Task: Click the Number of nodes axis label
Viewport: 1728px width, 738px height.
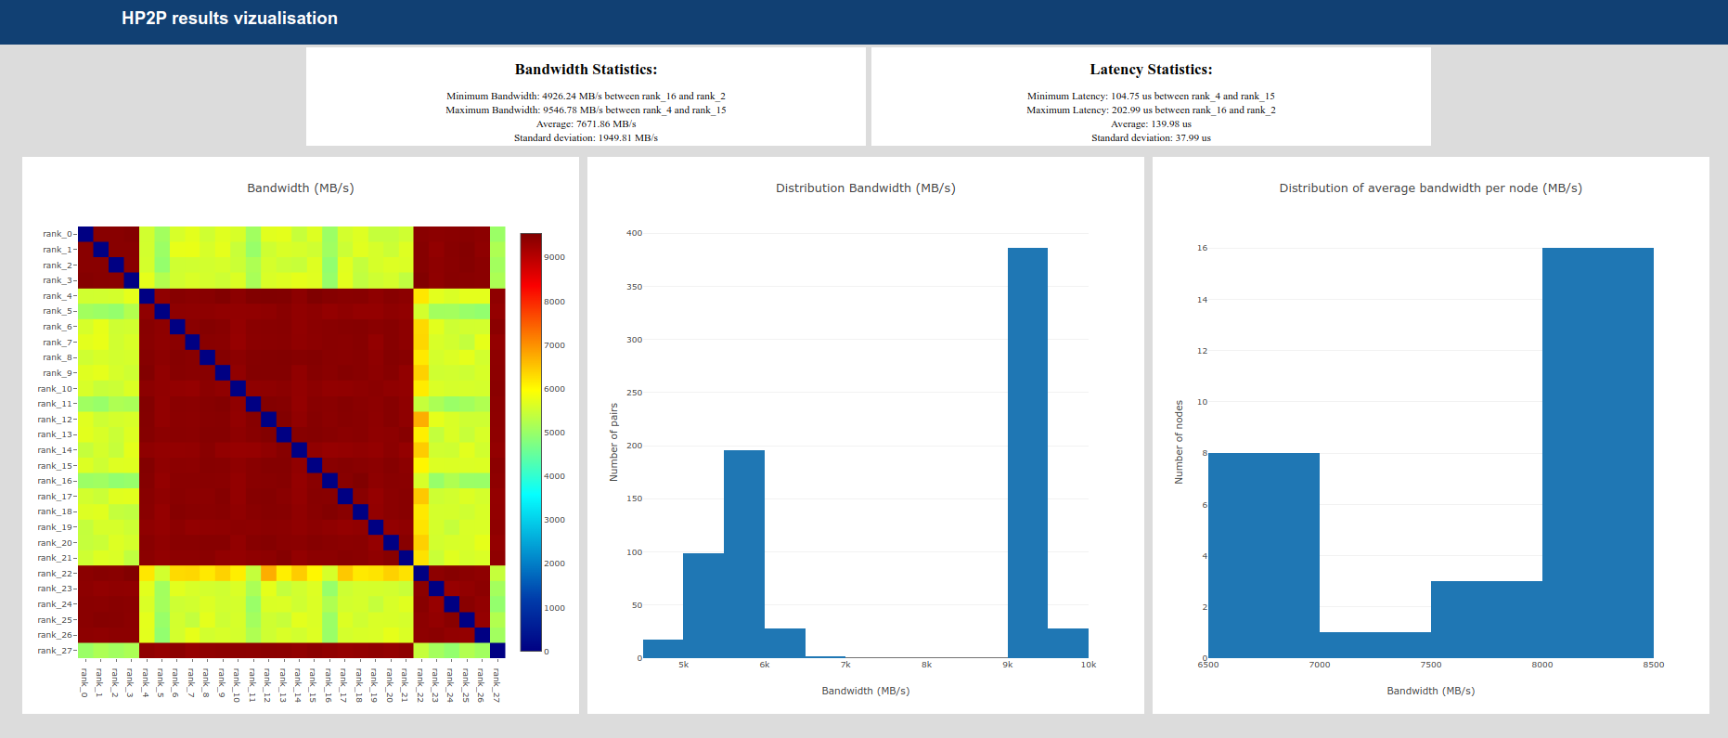Action: coord(1179,442)
